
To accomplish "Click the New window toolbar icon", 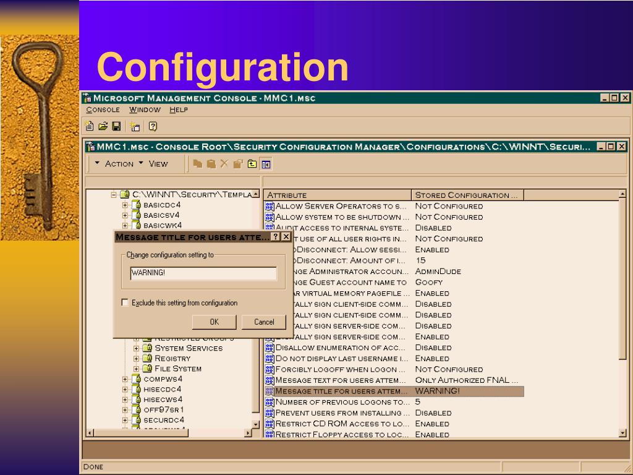I will tap(135, 127).
